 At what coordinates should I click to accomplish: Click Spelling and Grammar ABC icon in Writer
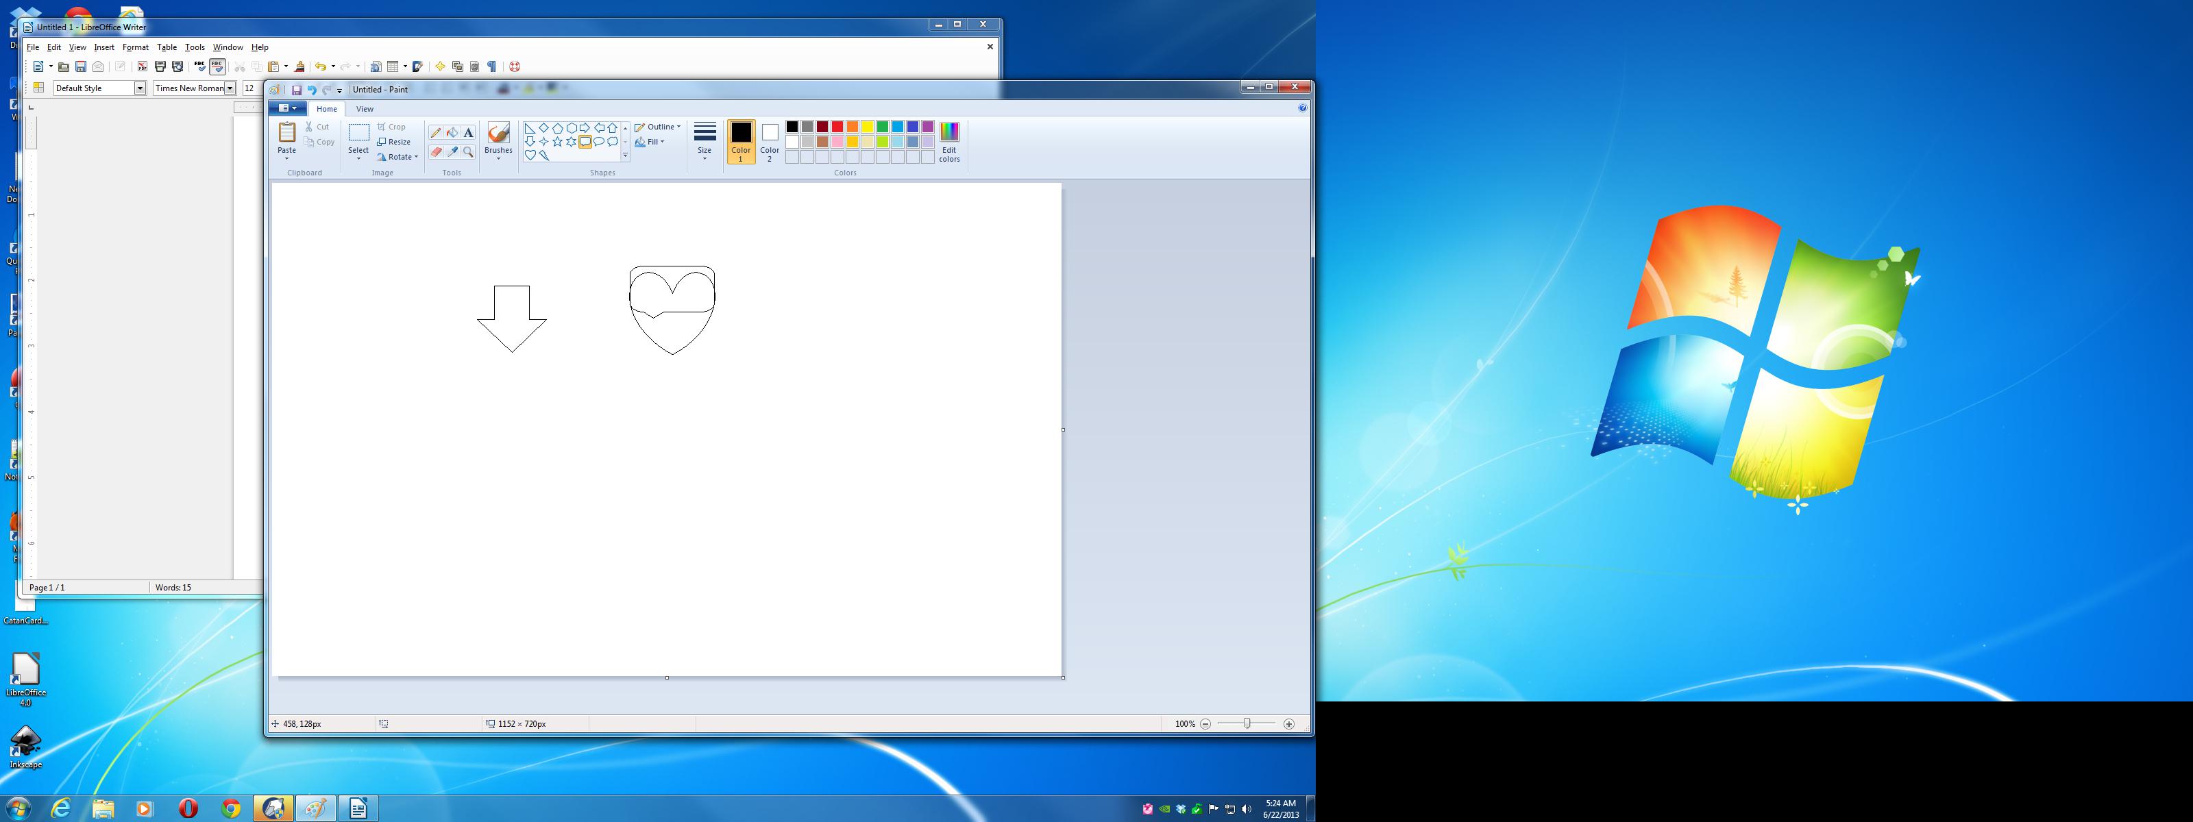(x=200, y=66)
